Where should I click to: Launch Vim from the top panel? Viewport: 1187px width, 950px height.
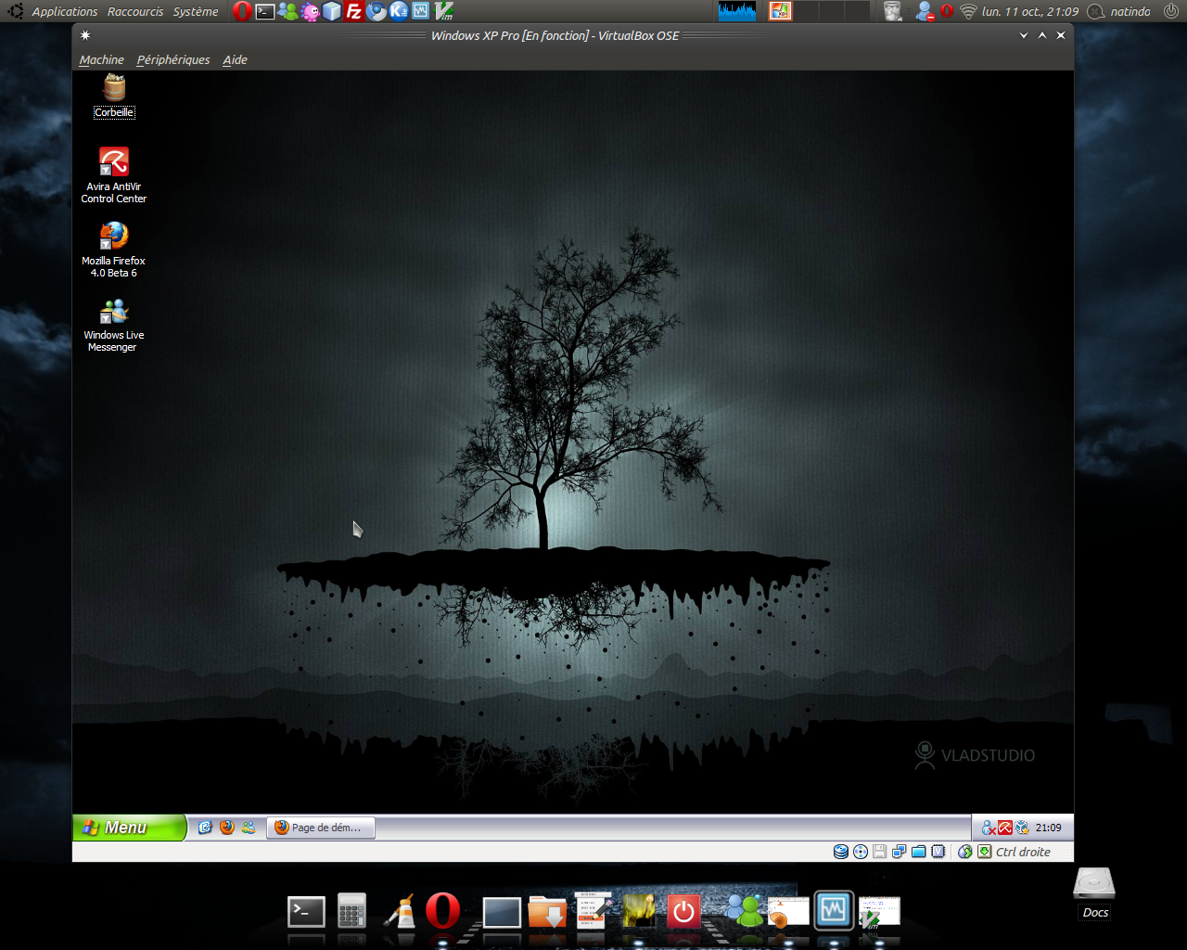pyautogui.click(x=443, y=11)
